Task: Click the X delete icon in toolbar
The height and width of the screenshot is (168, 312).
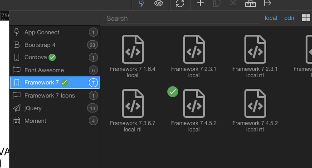Action: (233, 3)
